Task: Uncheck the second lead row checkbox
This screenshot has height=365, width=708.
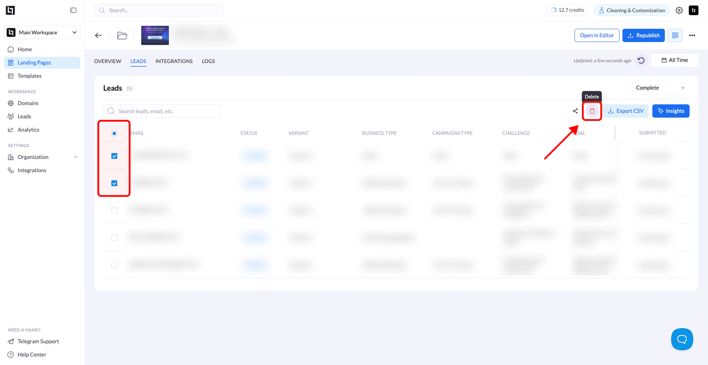Action: click(114, 183)
